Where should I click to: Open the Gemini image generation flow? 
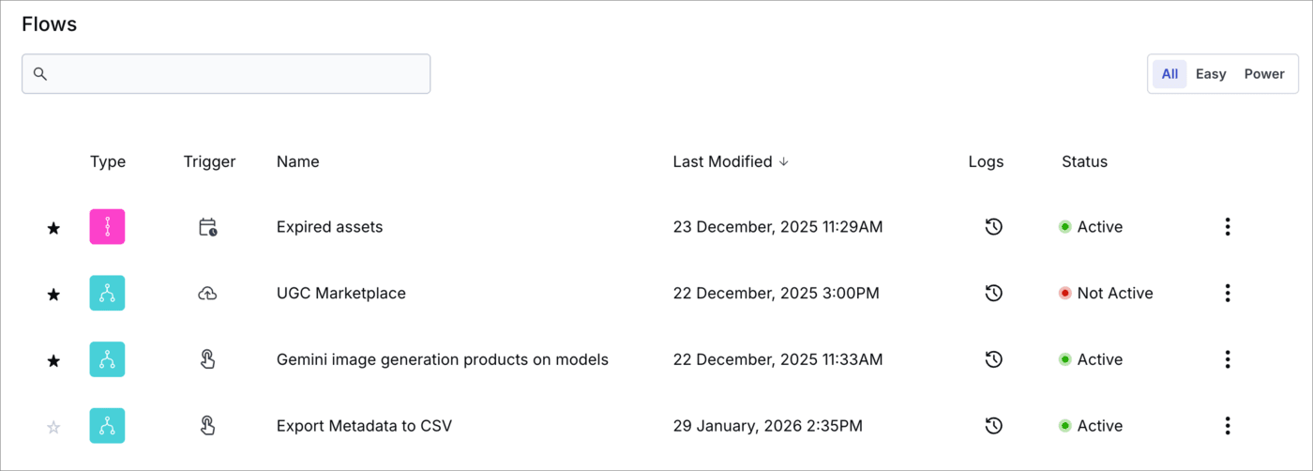pos(442,359)
